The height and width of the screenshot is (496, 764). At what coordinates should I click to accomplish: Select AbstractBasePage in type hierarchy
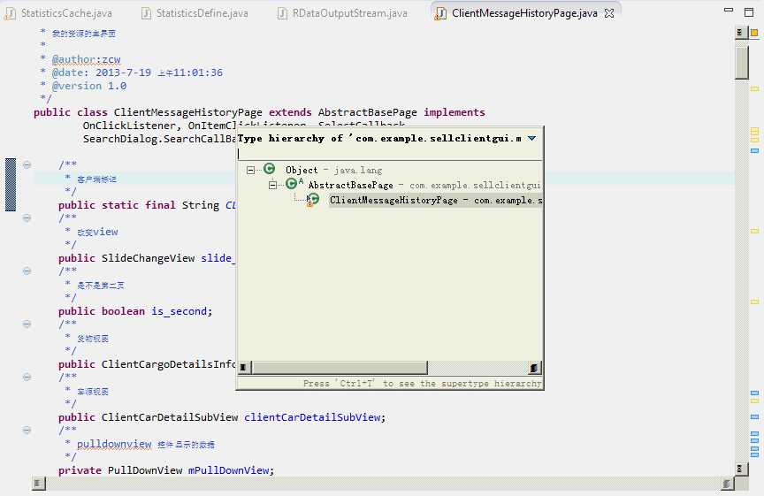coord(424,185)
